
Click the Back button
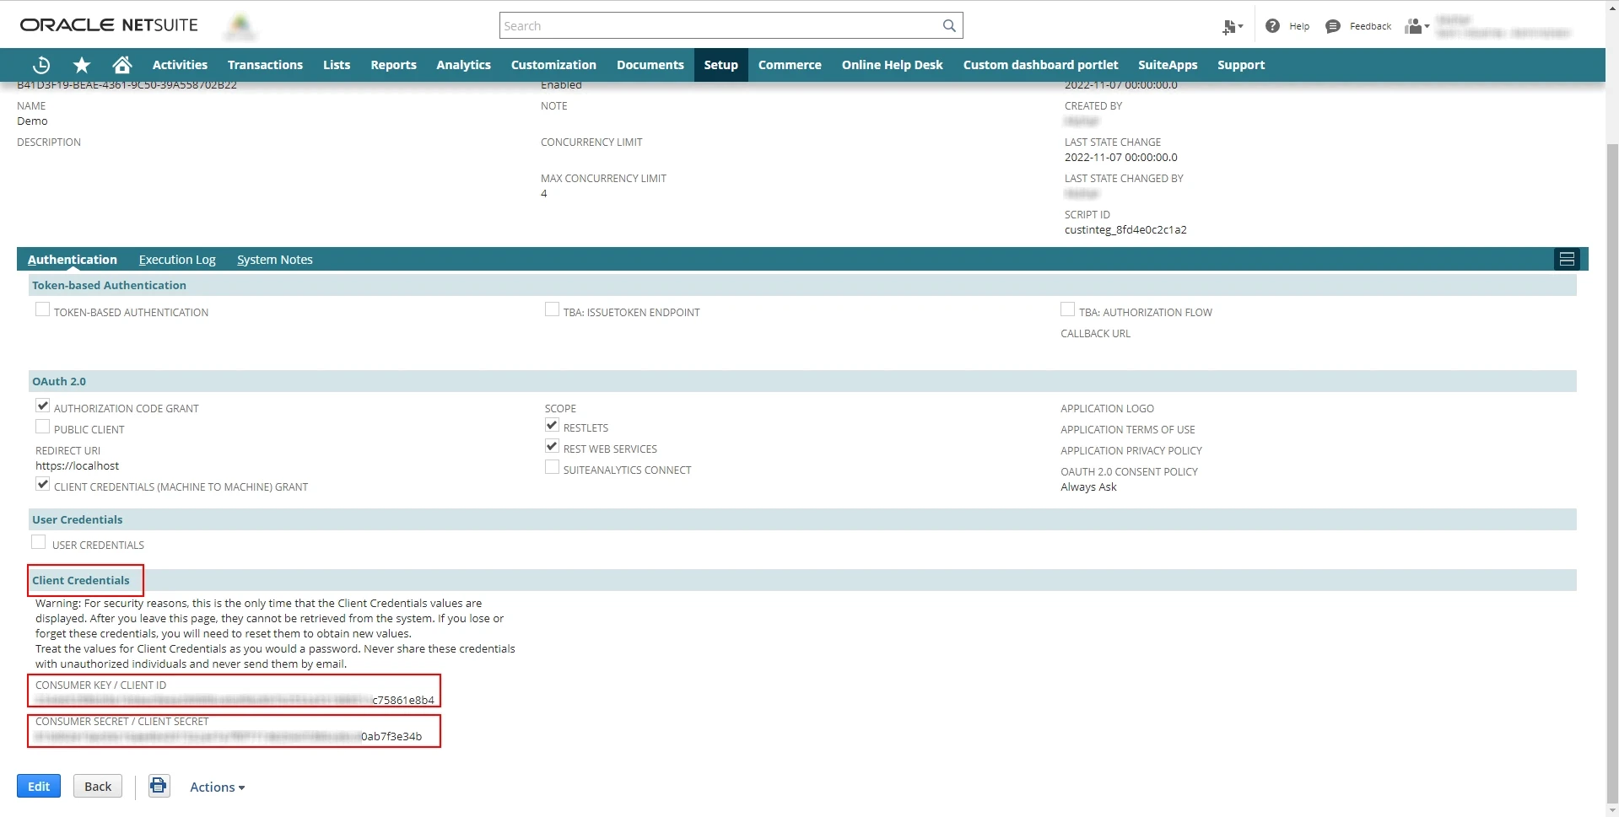click(98, 786)
